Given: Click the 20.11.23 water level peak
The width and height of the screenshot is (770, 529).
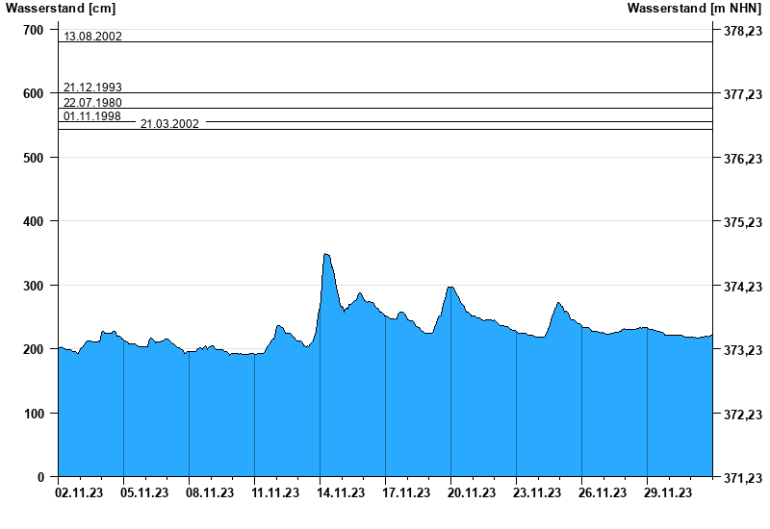Looking at the screenshot, I should pyautogui.click(x=450, y=288).
